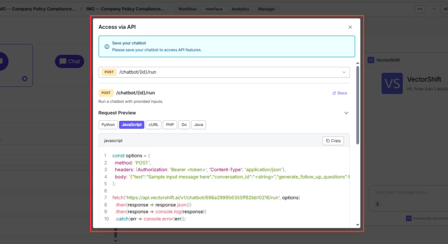The image size is (448, 244).
Task: Select the JavaScript language tab
Action: coord(132,125)
